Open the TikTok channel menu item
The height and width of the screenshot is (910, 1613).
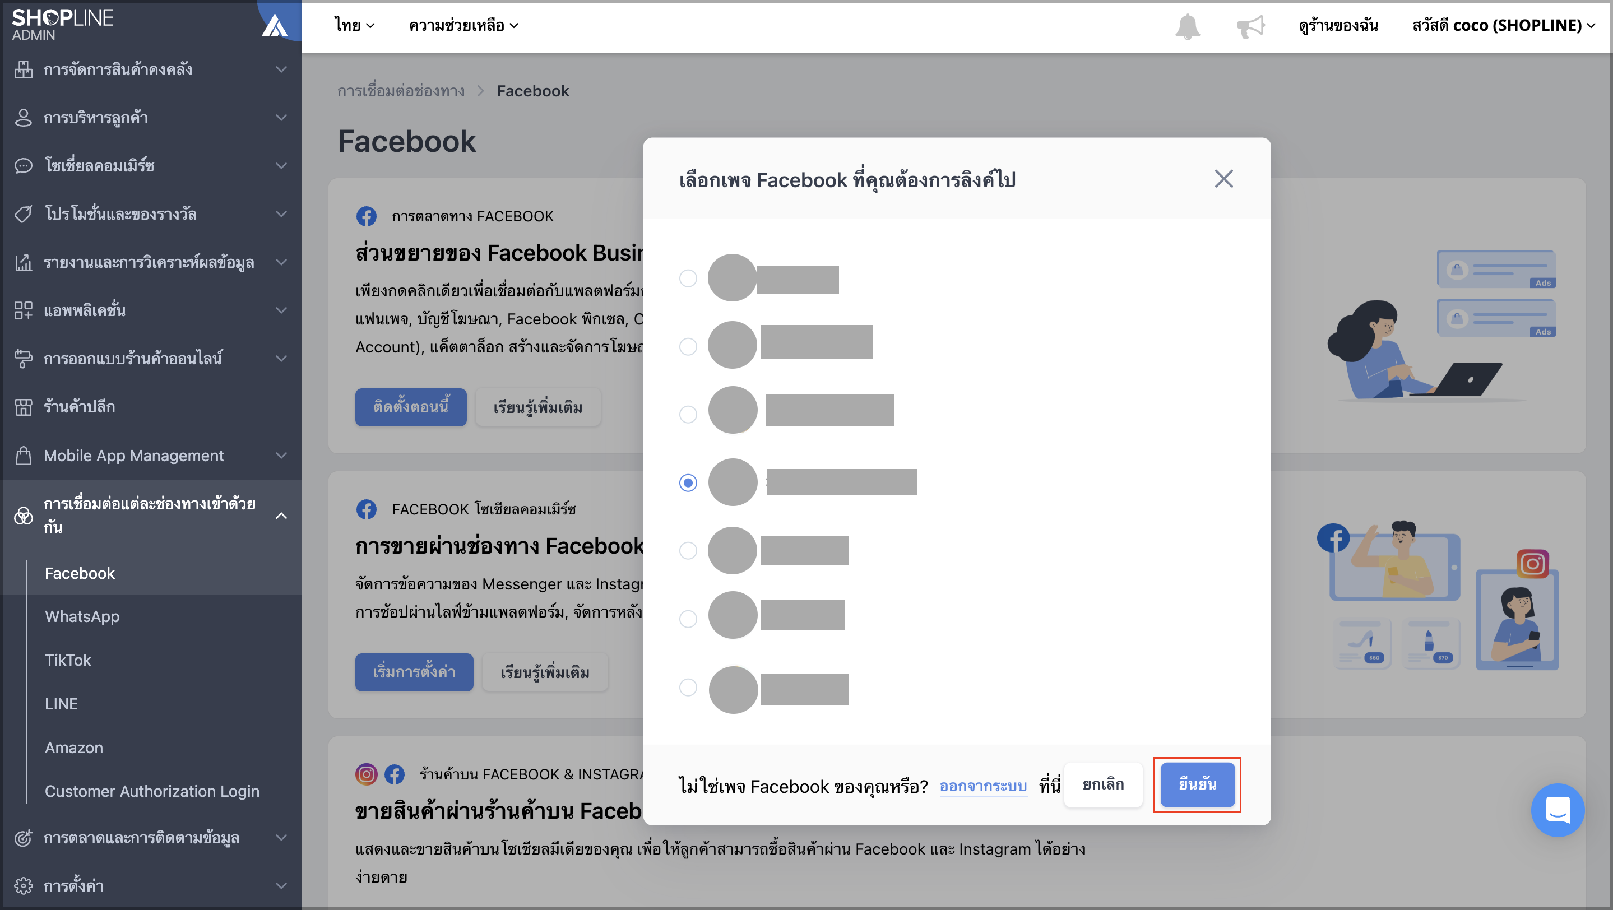tap(68, 660)
